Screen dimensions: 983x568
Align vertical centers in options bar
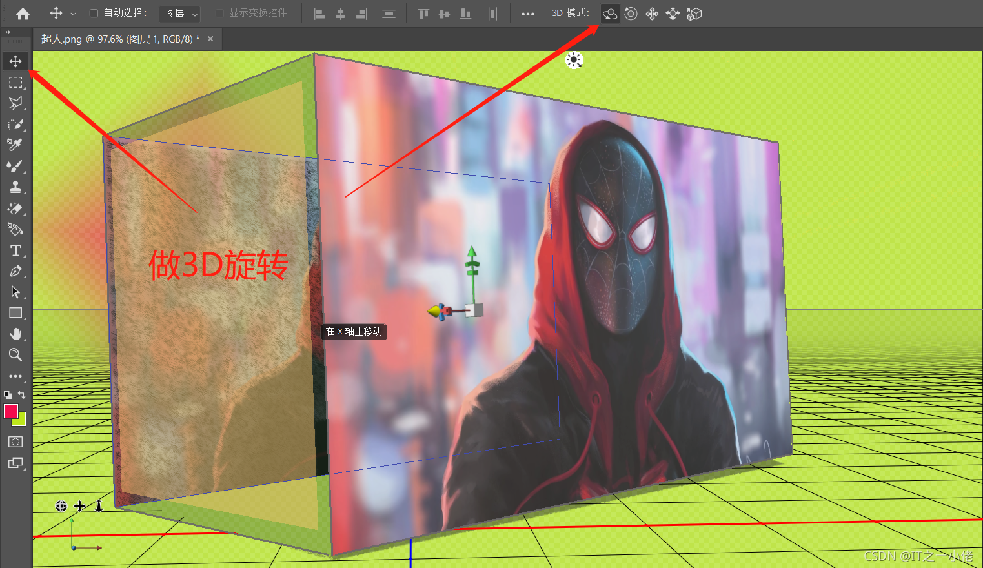tap(444, 14)
